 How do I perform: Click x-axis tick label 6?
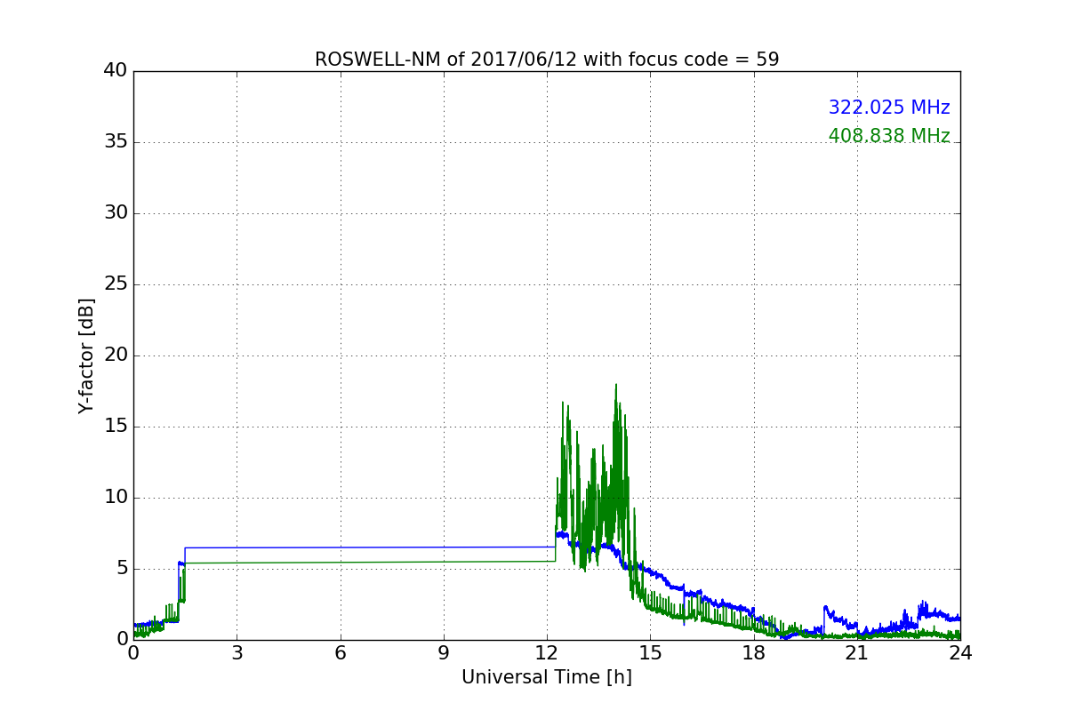(341, 653)
